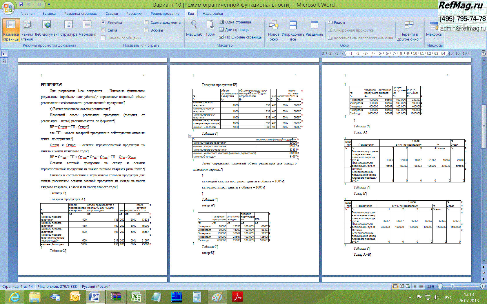Viewport: 487px width, 304px height.
Task: Open Quick Access Toolbar customize arrow
Action: (49, 5)
